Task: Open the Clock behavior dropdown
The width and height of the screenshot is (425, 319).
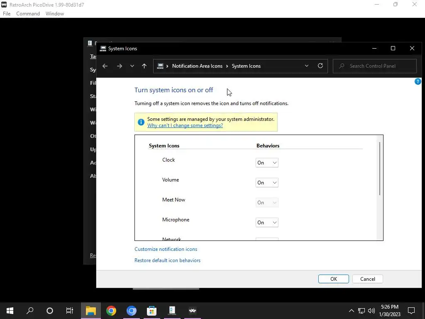Action: point(267,163)
